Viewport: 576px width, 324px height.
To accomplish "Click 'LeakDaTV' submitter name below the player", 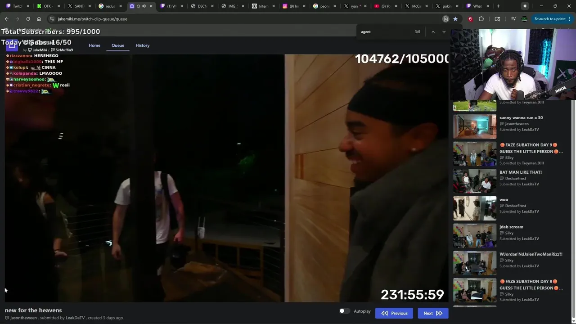I will (x=75, y=318).
